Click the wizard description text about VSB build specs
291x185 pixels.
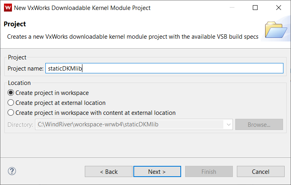(x=133, y=37)
